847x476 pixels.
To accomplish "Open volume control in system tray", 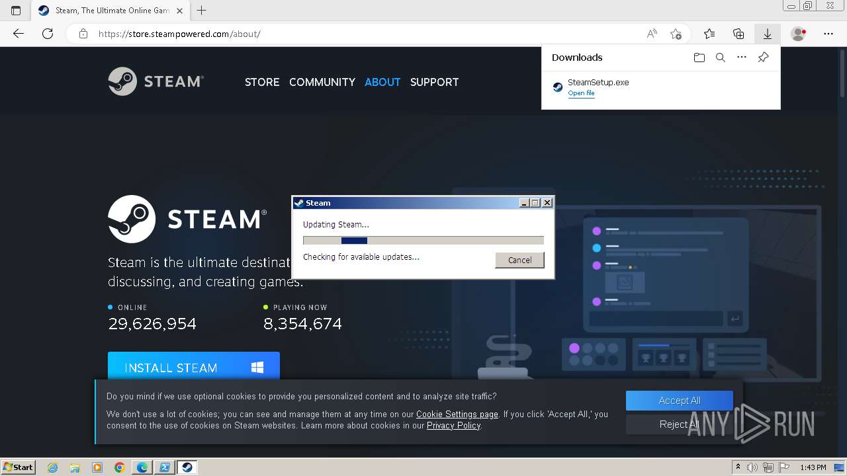I will 752,467.
